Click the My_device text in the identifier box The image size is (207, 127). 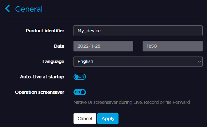tap(89, 31)
